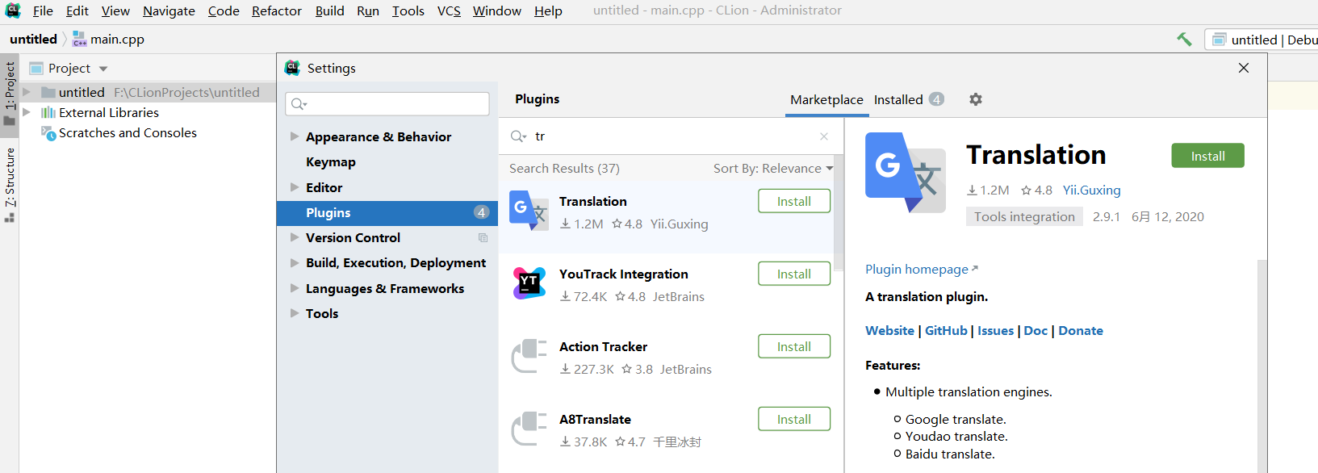Select the External Libraries node icon

tap(48, 112)
